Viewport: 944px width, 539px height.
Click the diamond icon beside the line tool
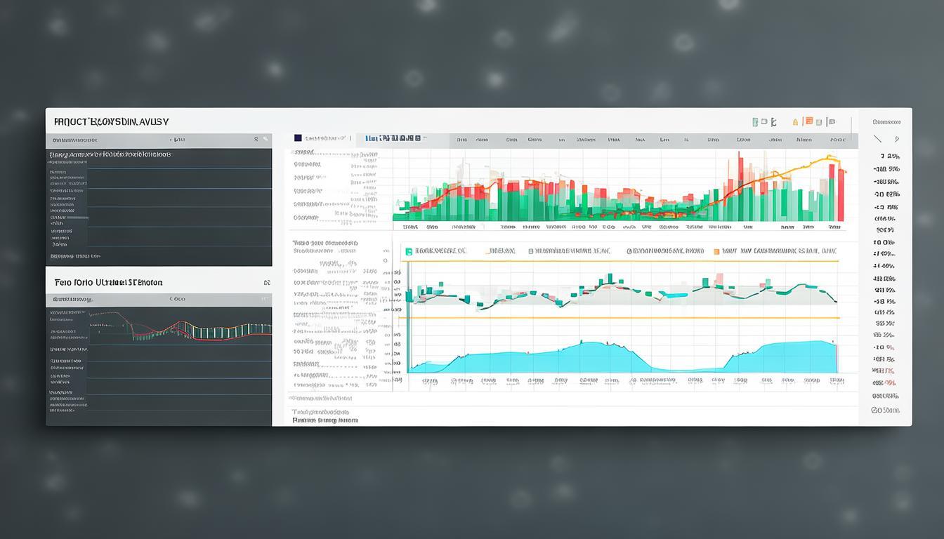tap(896, 140)
